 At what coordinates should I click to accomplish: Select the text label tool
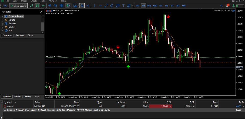[x=123, y=6]
